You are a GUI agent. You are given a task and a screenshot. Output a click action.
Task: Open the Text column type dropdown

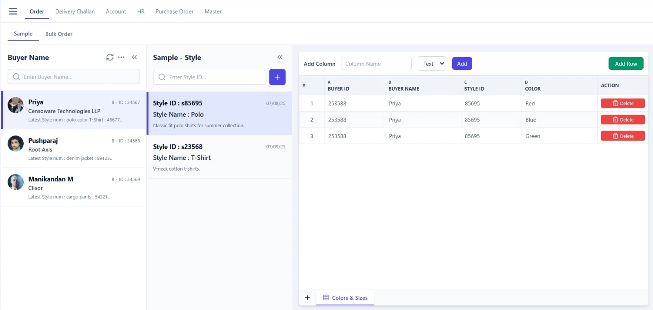pos(432,64)
